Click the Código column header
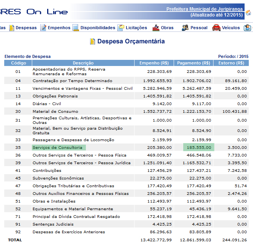Viewport: 253px width, 244px height. 18,63
